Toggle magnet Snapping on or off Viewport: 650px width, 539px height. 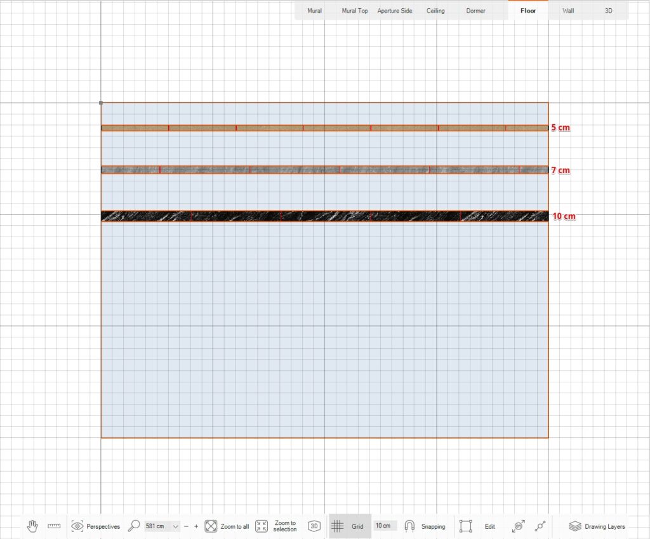(425, 526)
